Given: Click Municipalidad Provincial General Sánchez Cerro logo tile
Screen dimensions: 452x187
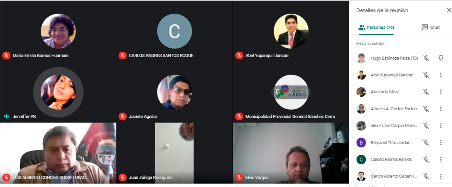Looking at the screenshot, I should [291, 92].
